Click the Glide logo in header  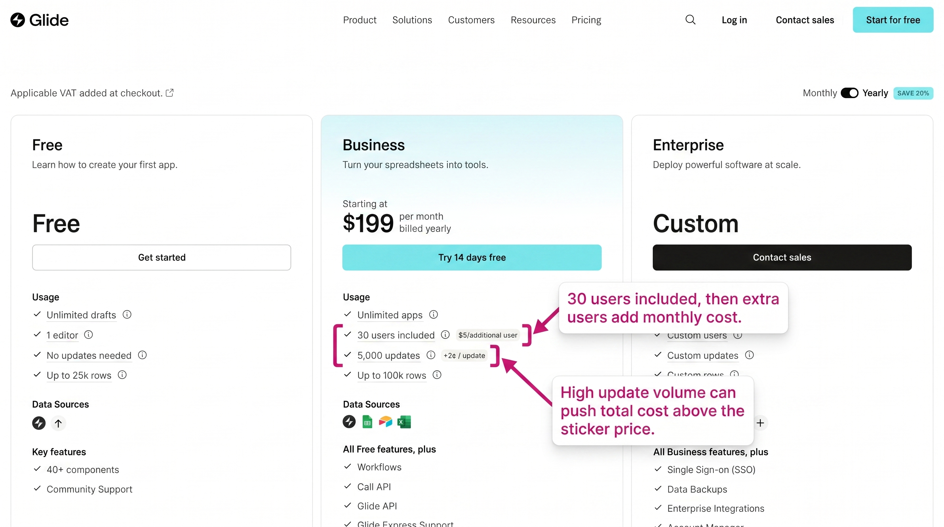click(39, 20)
